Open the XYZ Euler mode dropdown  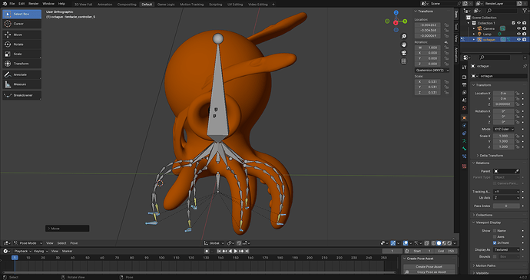504,129
